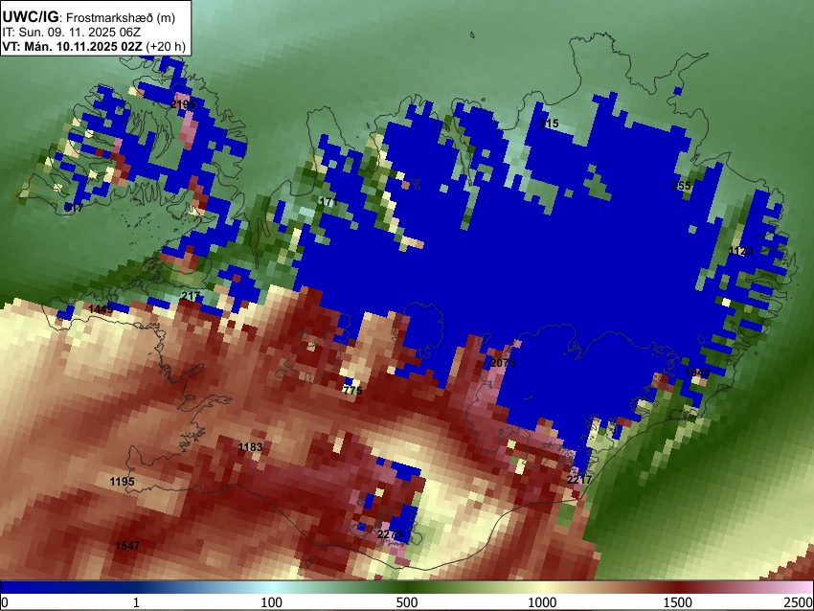Click the map value '2217'

(x=579, y=480)
